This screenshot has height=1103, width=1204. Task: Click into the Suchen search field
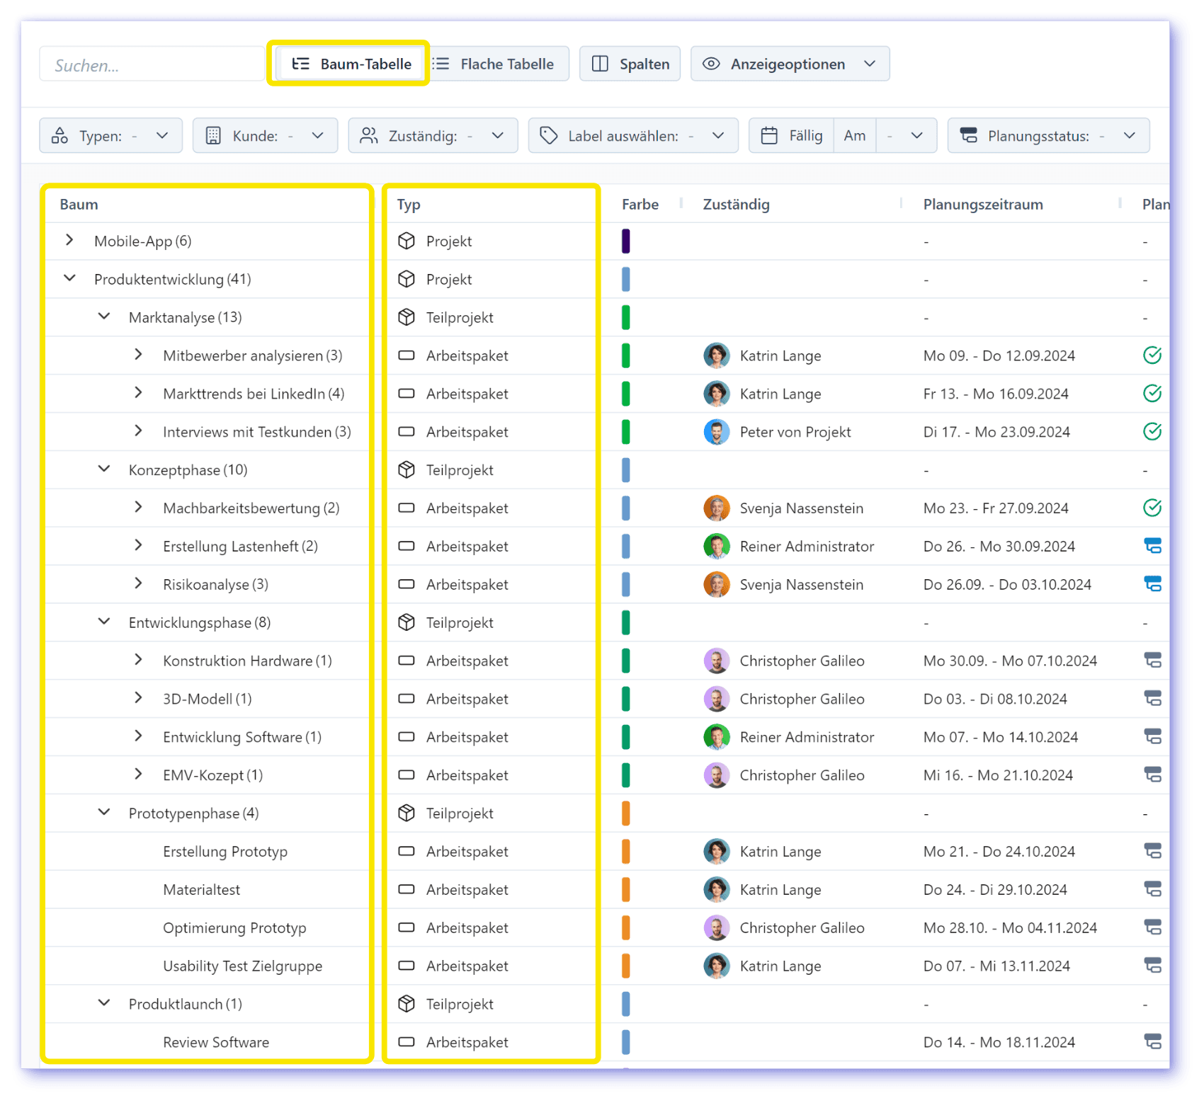tap(152, 65)
